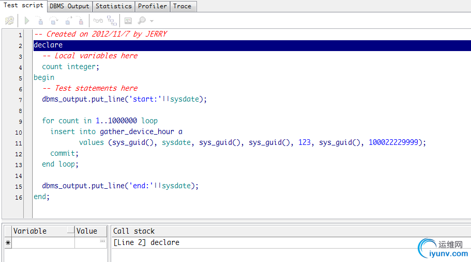Click the 'Local variables here' comment
This screenshot has width=471, height=262.
tap(90, 56)
